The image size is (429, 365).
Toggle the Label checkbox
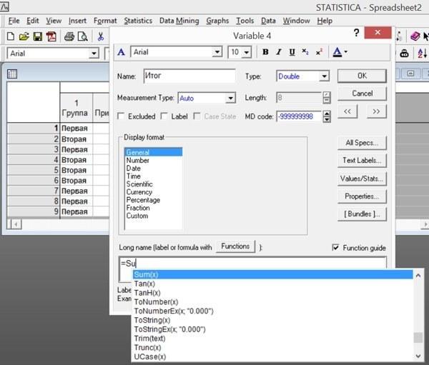164,116
